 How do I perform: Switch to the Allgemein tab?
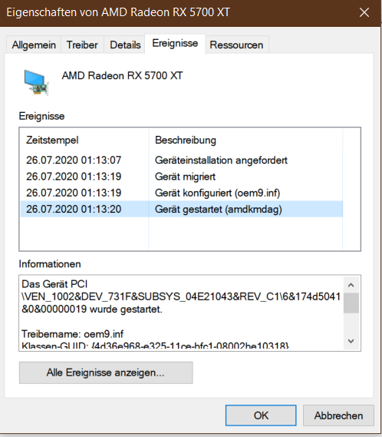coord(34,45)
